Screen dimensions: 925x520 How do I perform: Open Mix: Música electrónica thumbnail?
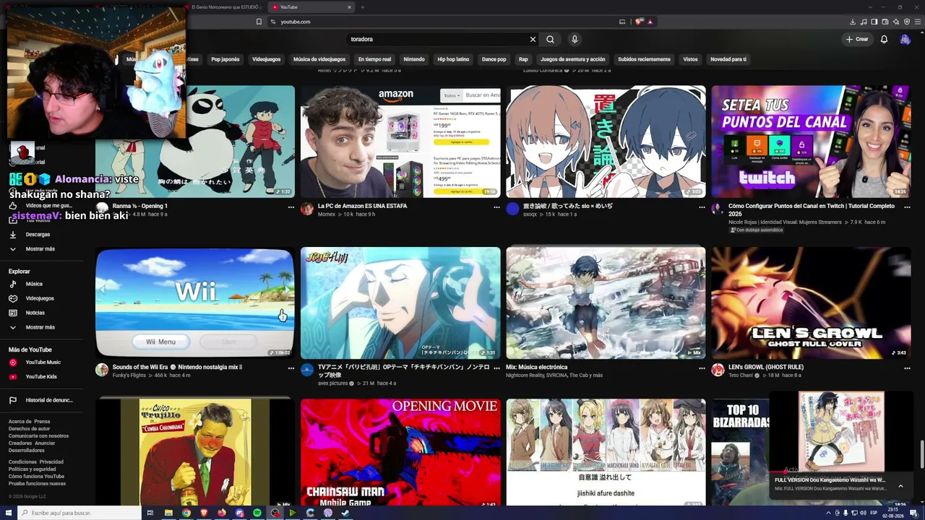[606, 303]
